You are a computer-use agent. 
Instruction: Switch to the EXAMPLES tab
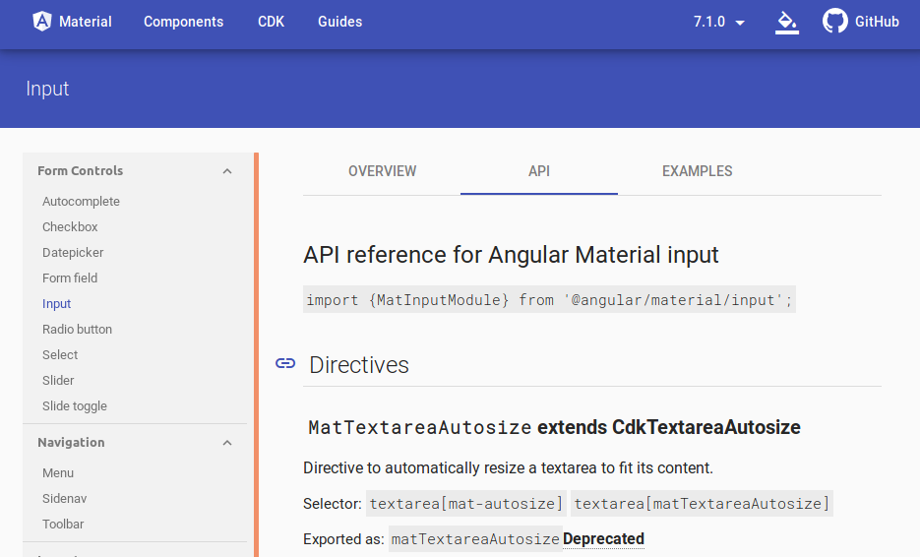(697, 171)
